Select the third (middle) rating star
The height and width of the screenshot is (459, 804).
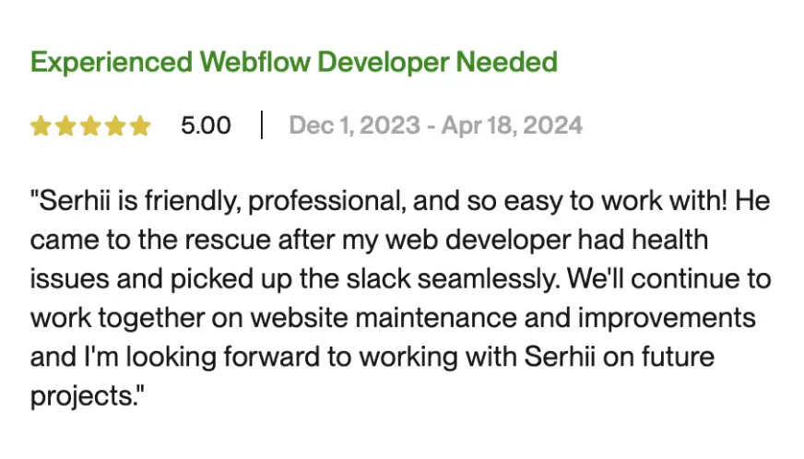click(x=90, y=125)
